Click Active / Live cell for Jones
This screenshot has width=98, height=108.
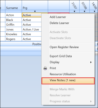[32, 29]
